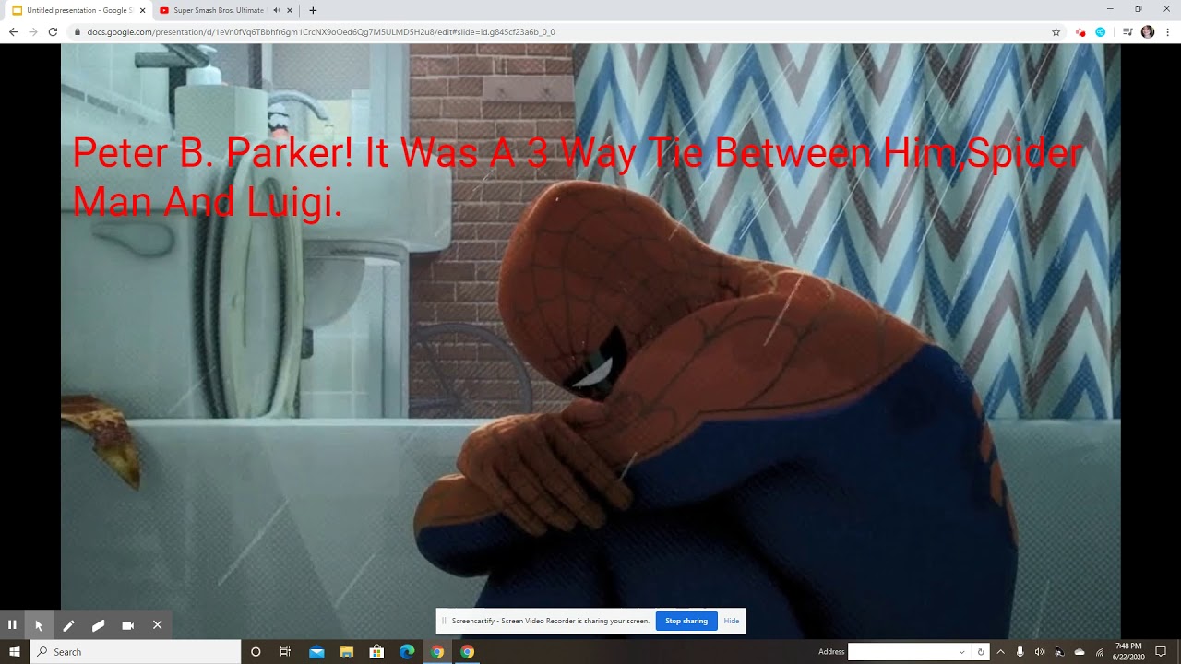Open a new browser tab
Viewport: 1181px width, 664px height.
[x=313, y=10]
